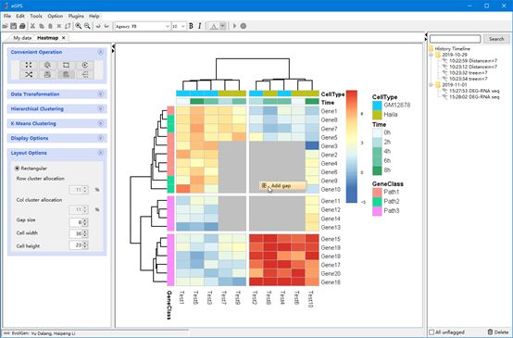Screen dimensions: 513x338
Task: Select the Rectangular layout radio button
Action: pos(17,169)
